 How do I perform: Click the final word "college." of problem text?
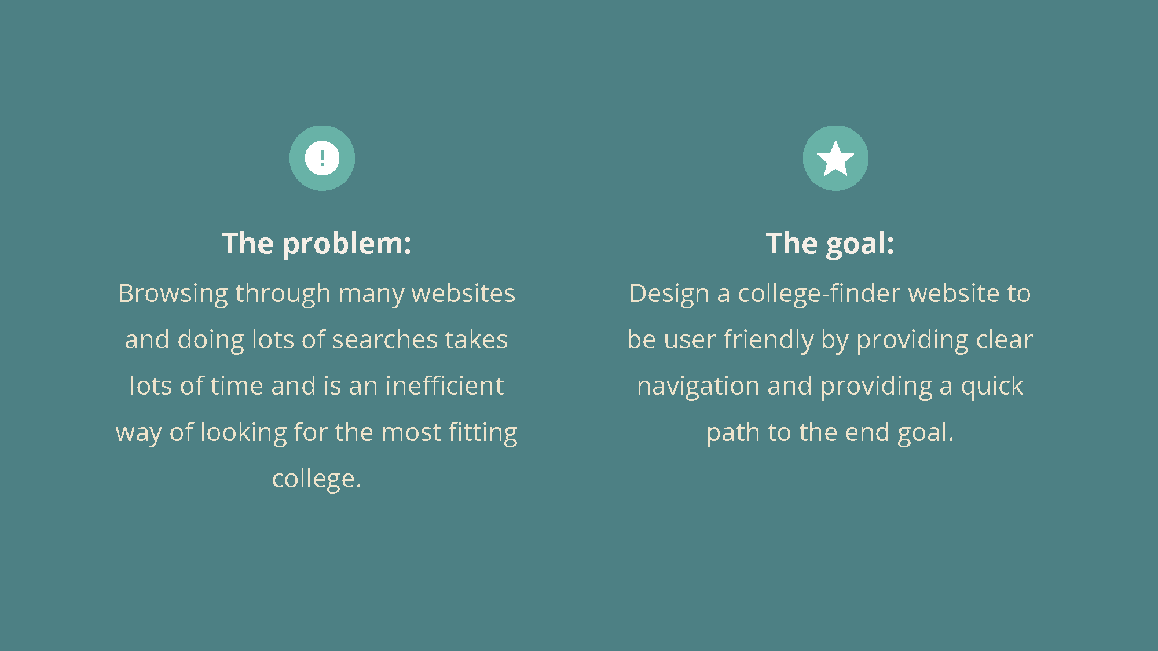coord(317,479)
